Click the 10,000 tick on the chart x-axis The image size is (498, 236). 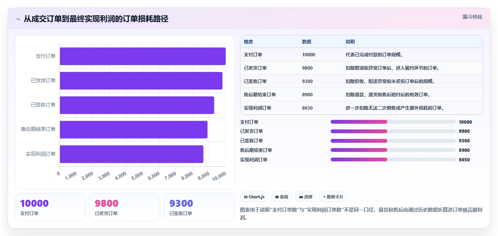[219, 175]
